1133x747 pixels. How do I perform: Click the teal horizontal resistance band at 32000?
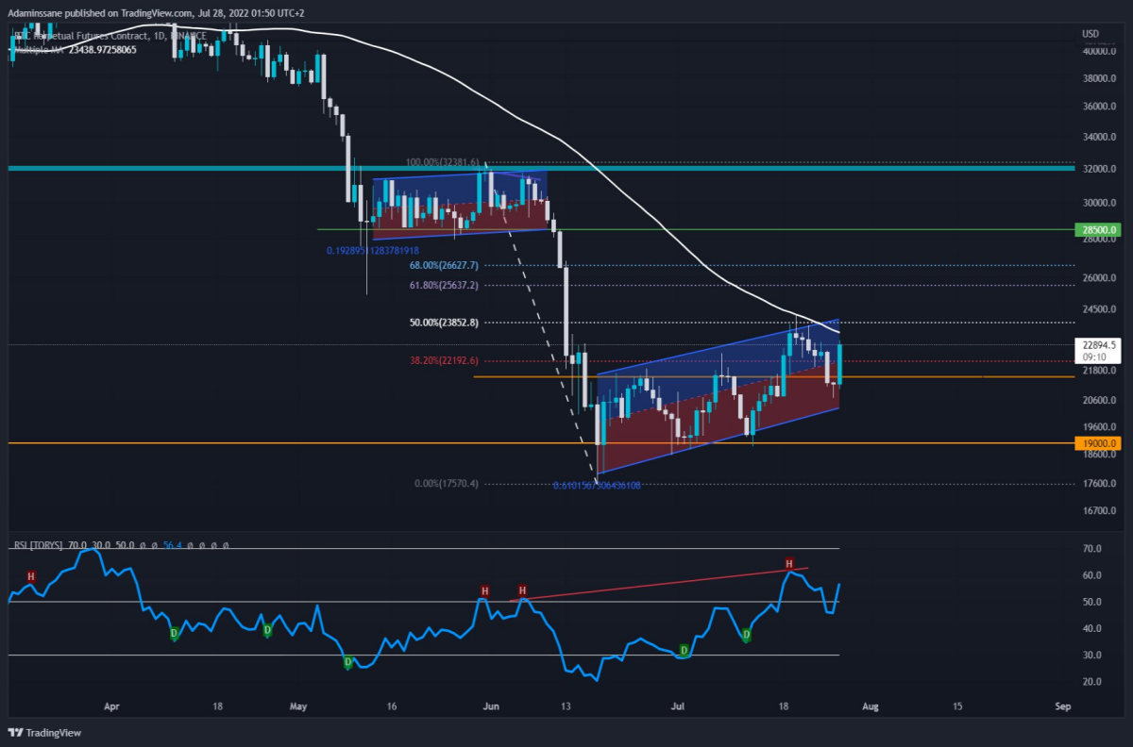tap(540, 168)
